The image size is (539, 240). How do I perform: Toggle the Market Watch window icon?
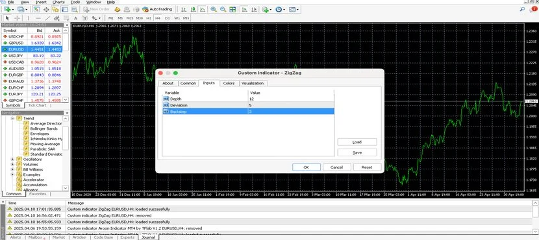(x=36, y=9)
